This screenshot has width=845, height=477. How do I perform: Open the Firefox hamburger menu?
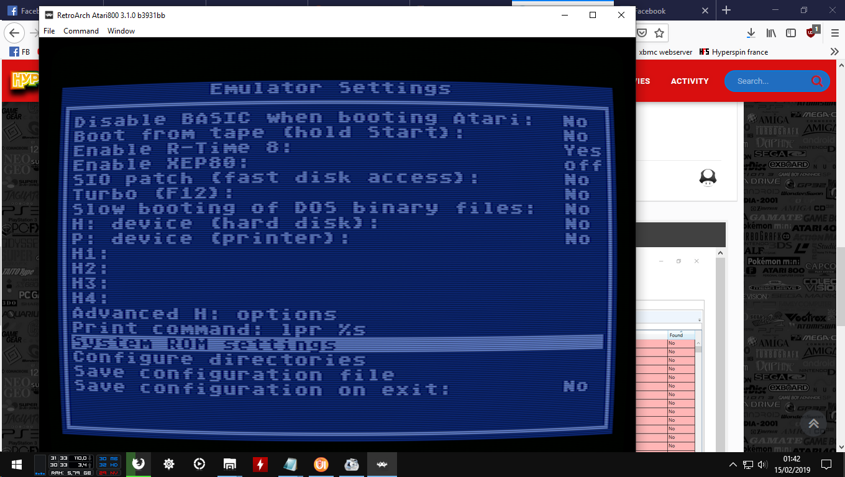[x=834, y=33]
